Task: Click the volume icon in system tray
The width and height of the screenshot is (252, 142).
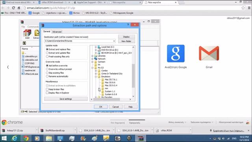Action: tap(224, 138)
